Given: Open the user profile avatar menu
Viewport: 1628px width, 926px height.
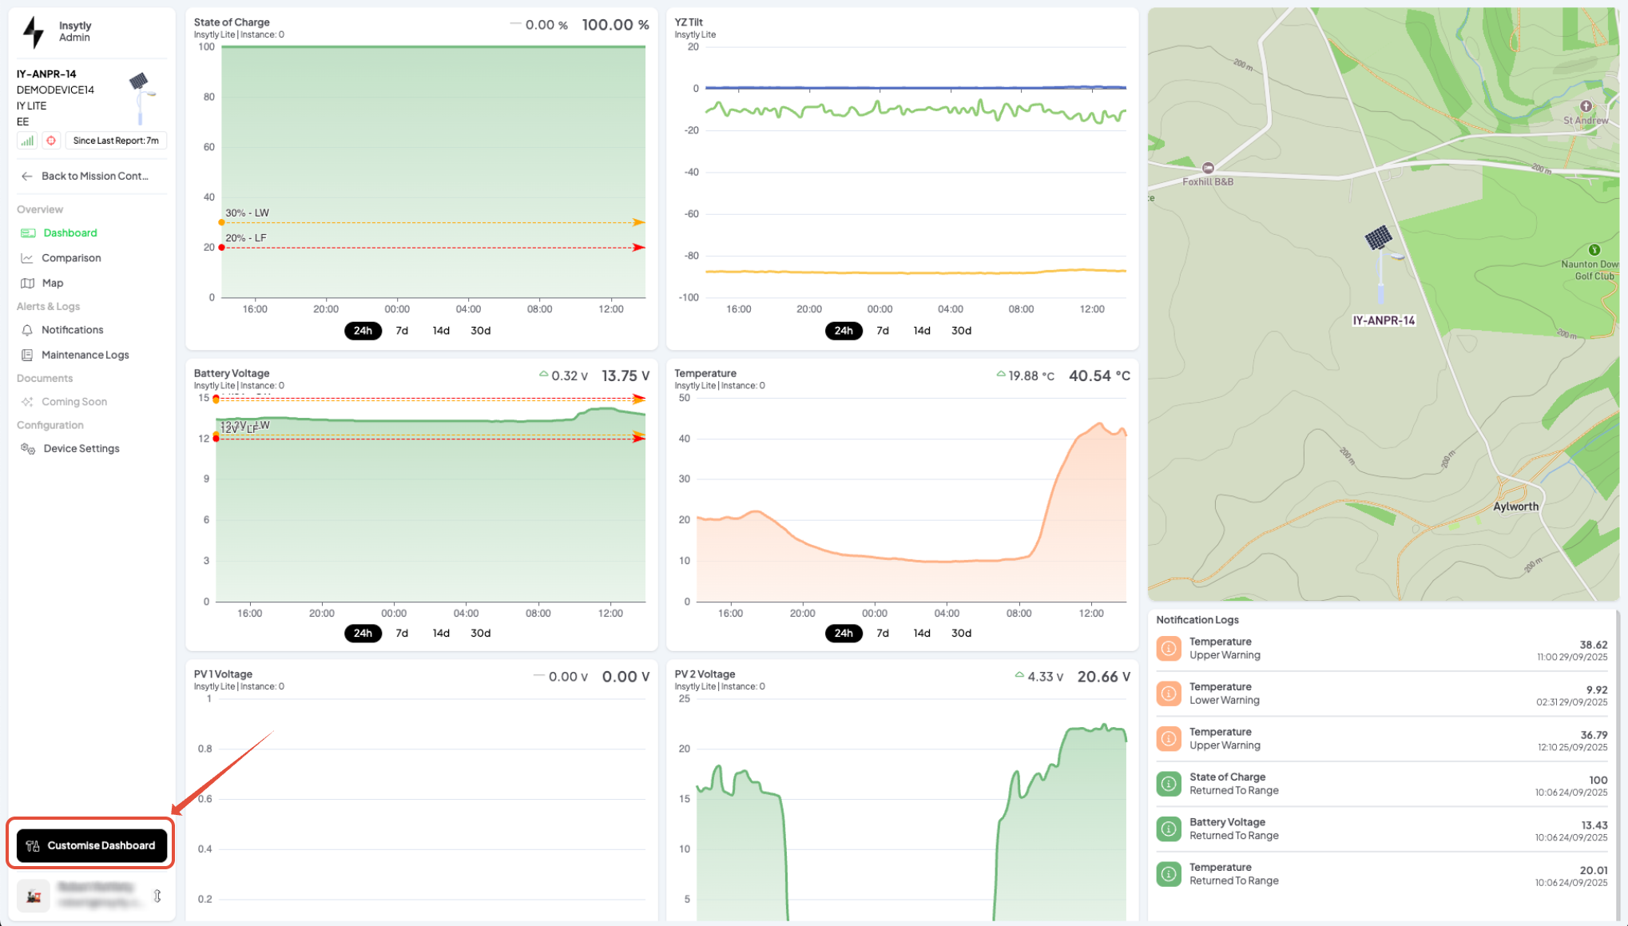Looking at the screenshot, I should point(34,896).
